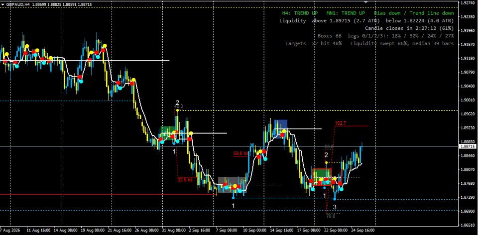Select the gray consolidation box near 7 Sep

(x=232, y=184)
